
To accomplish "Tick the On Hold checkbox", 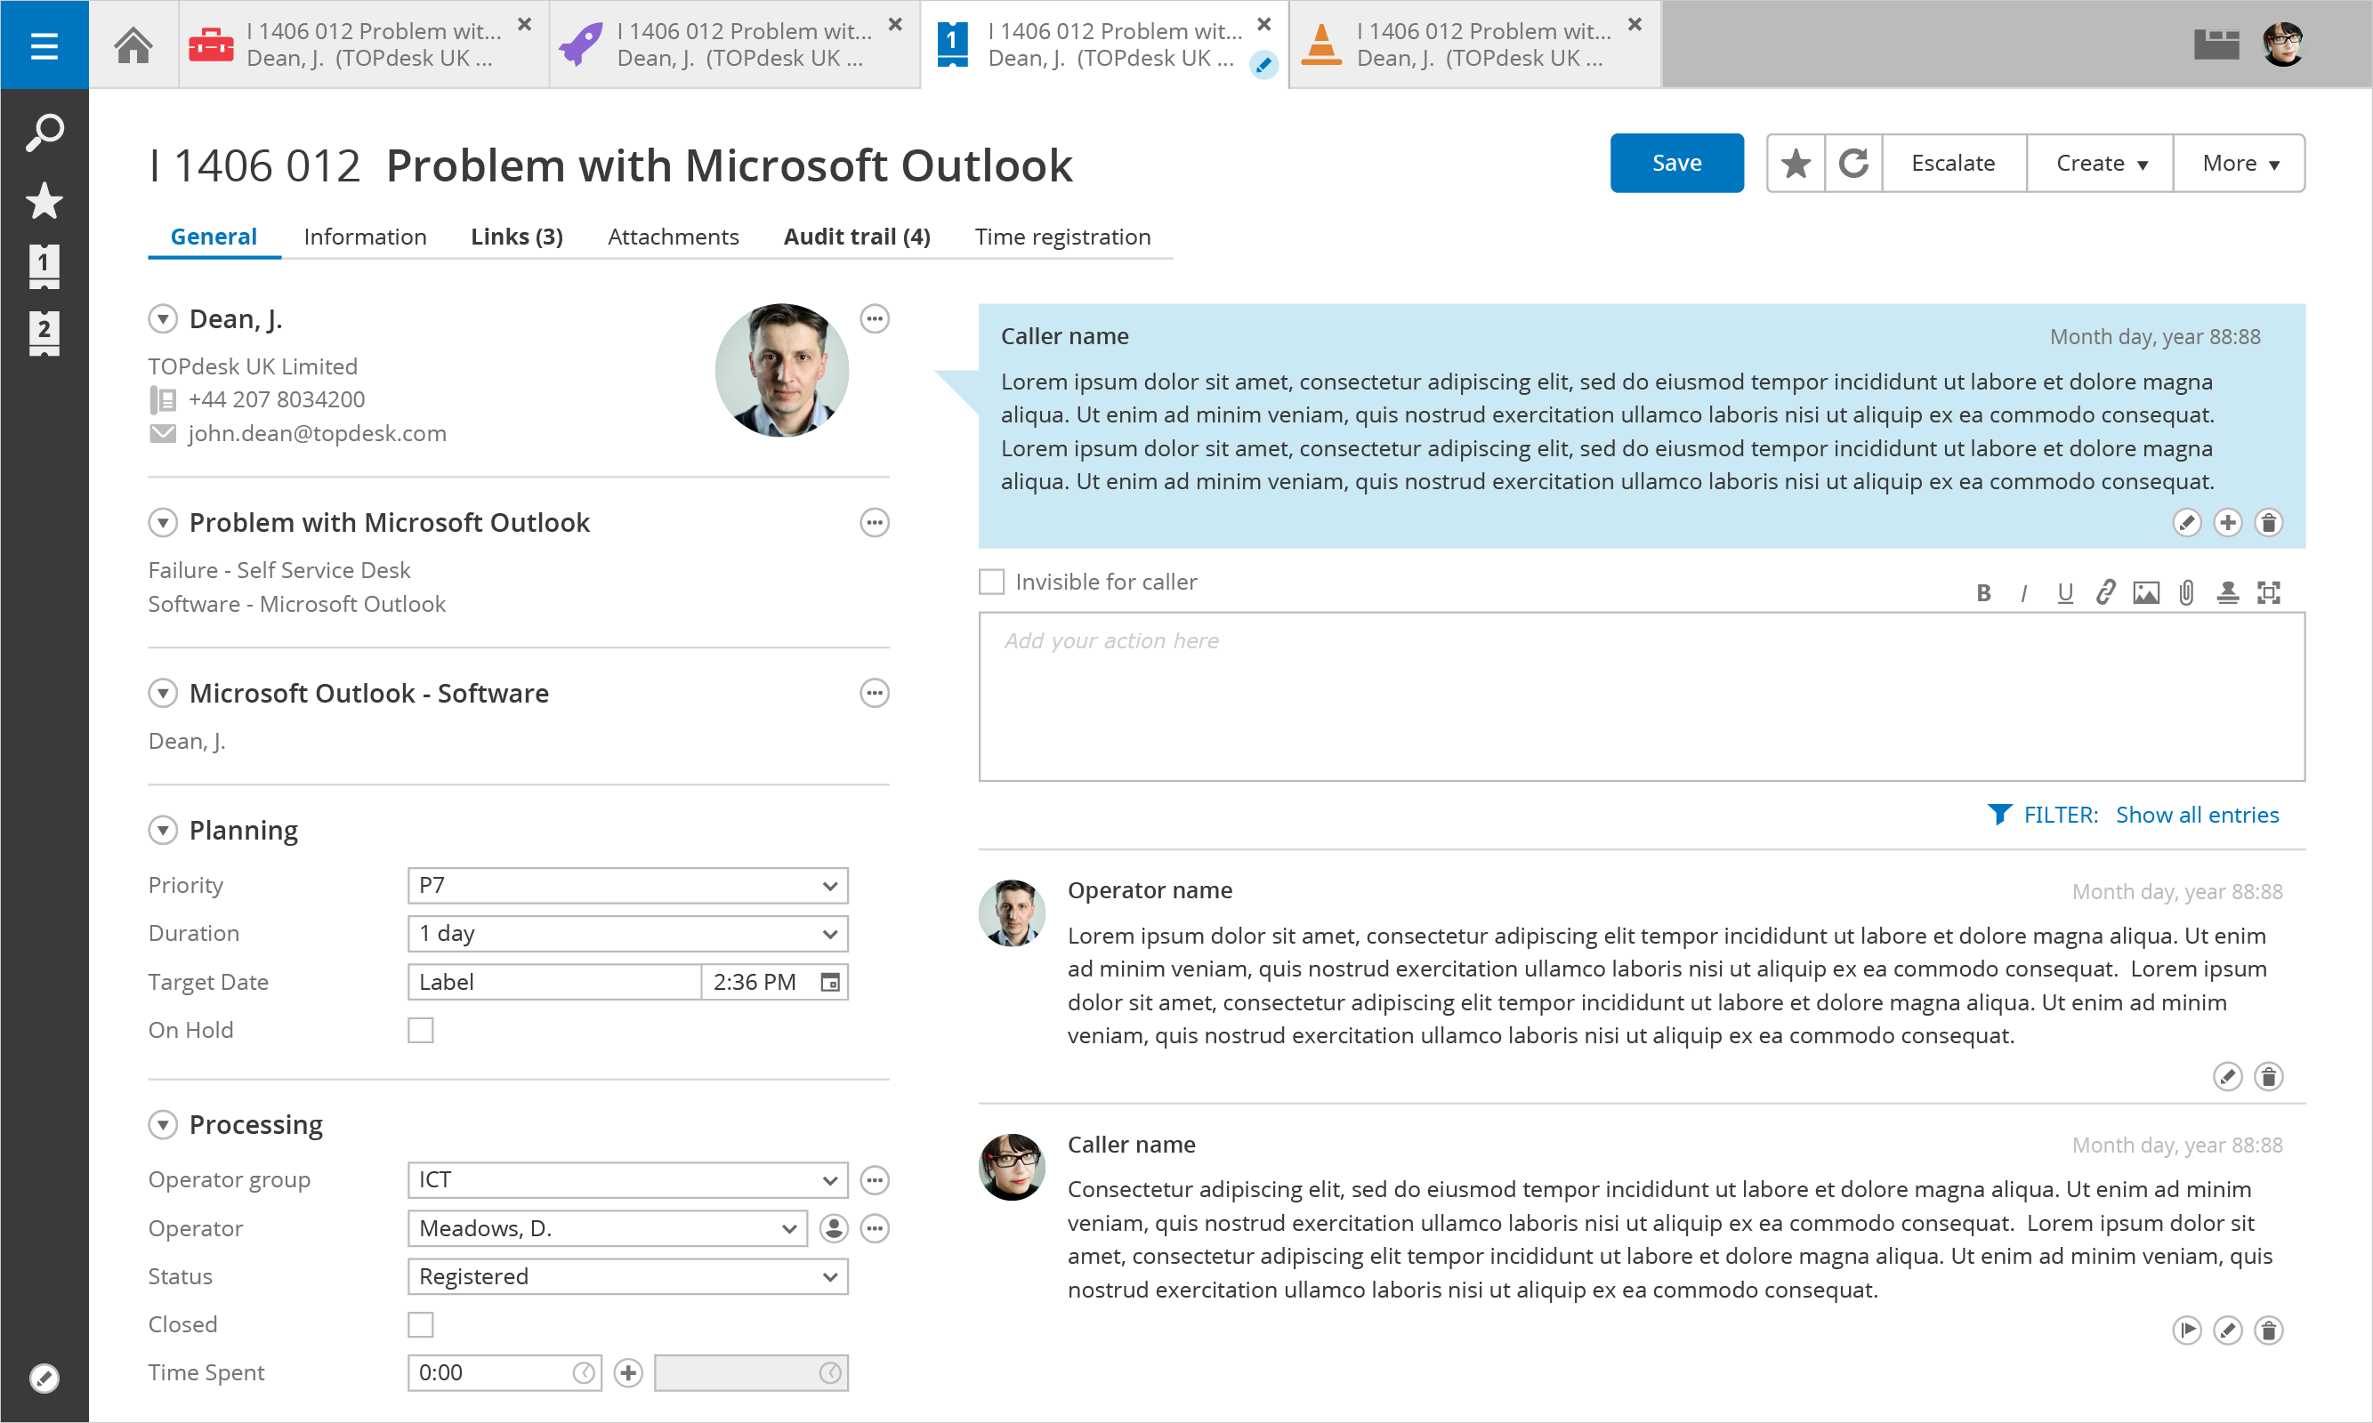I will tap(420, 1030).
